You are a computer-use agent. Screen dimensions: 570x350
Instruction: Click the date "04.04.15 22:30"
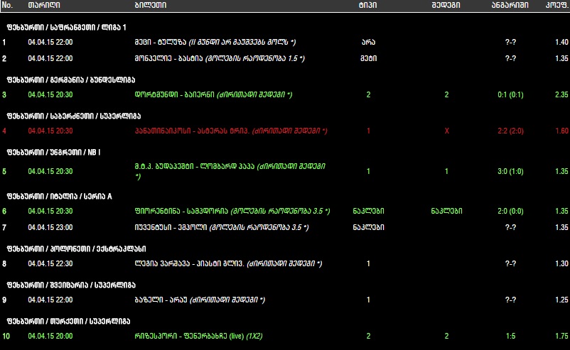coord(50,263)
